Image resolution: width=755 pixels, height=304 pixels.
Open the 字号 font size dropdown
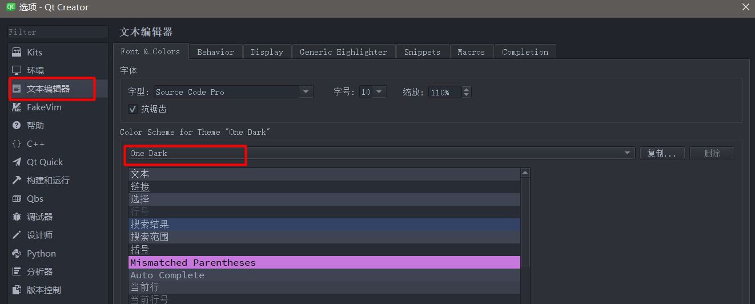click(373, 92)
